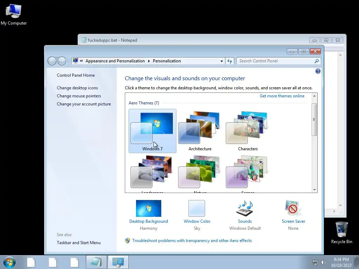Open the third blank file taskbar icon
Screen dimensions: 359x269
coord(74,262)
